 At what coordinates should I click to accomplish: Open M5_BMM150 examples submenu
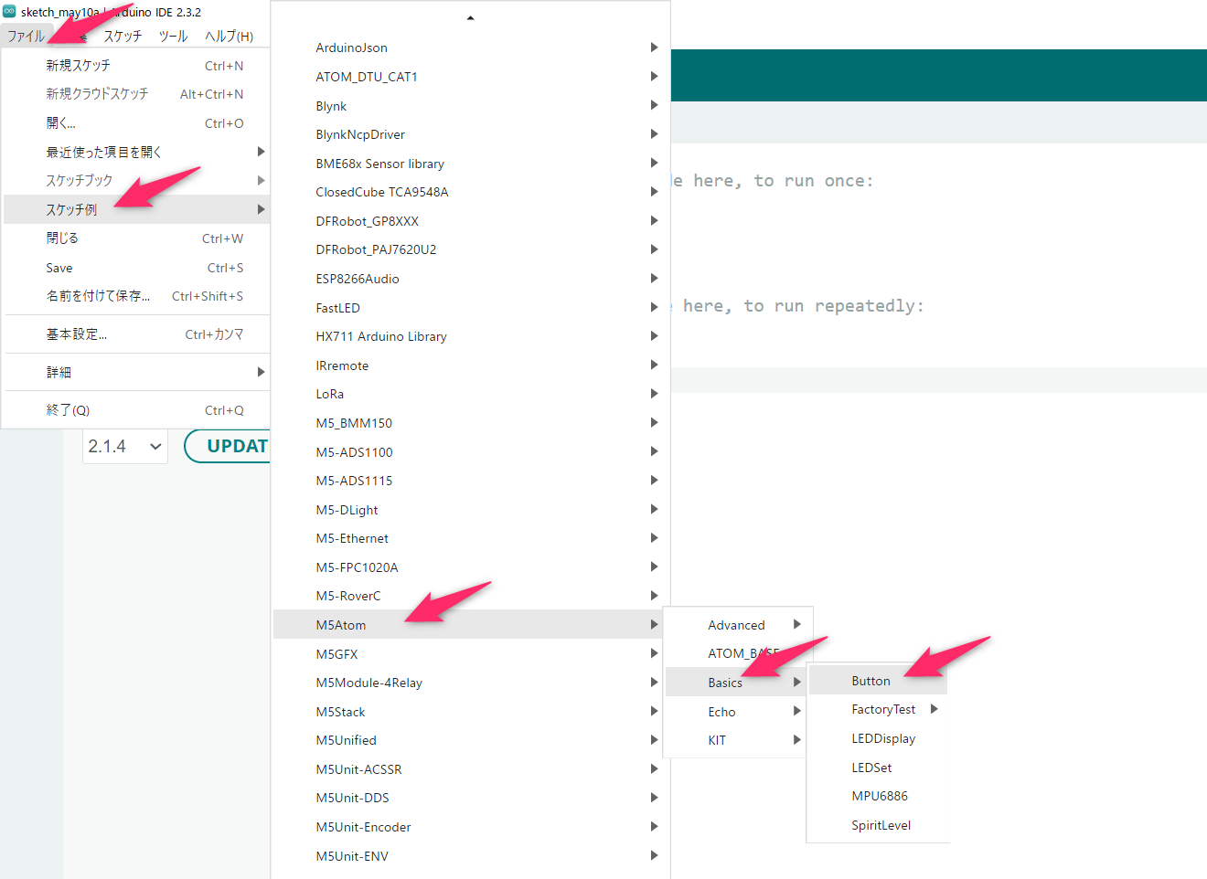point(470,423)
